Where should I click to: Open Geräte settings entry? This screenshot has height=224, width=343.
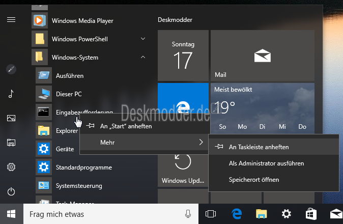[58, 149]
